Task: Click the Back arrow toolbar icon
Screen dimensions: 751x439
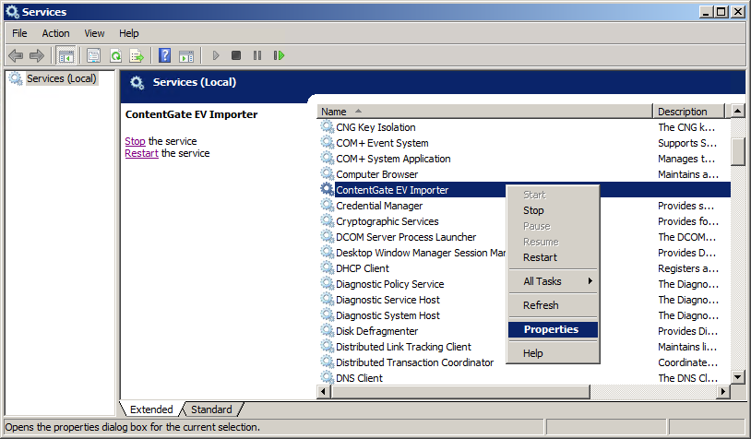Action: pos(16,55)
